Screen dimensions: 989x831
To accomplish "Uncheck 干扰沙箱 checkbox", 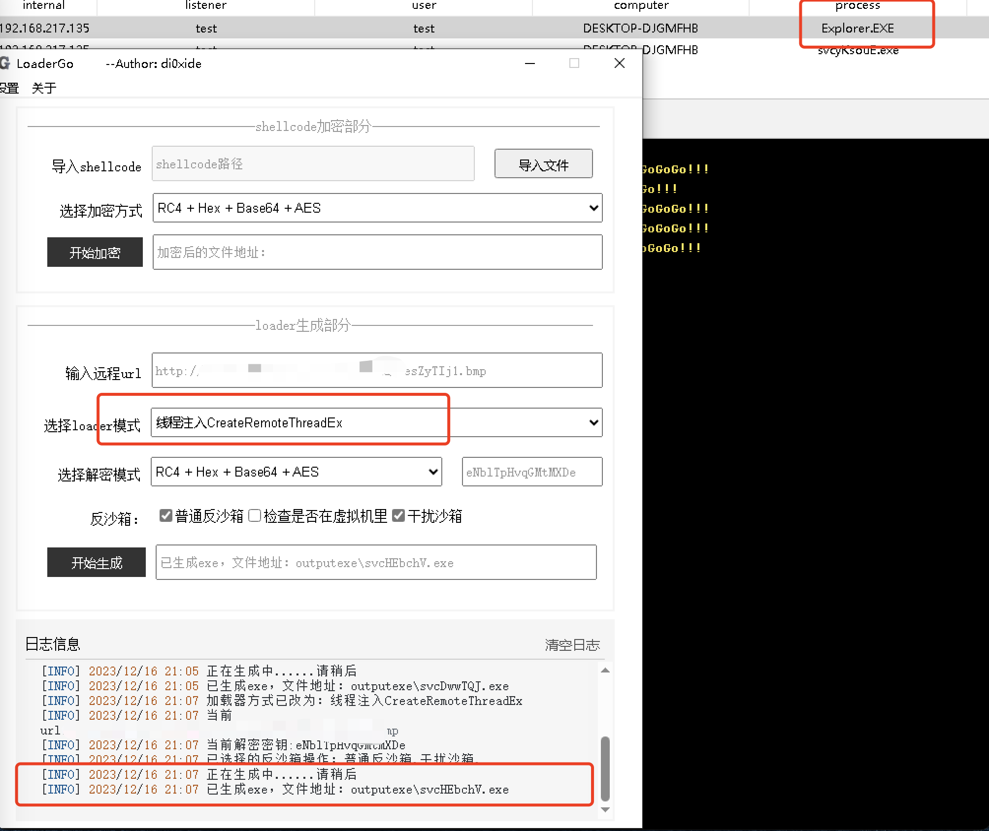I will tap(398, 515).
